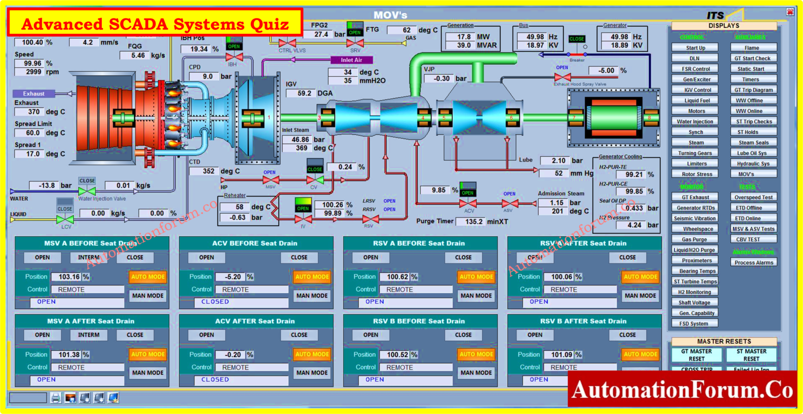Select the MSV valve OPEN indicator icon
The width and height of the screenshot is (803, 414).
coord(269,172)
